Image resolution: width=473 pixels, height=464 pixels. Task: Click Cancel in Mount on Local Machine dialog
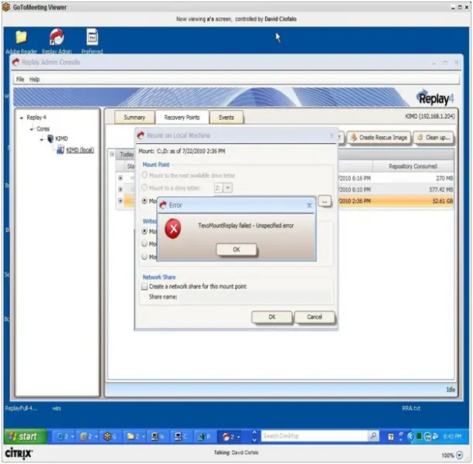(315, 317)
